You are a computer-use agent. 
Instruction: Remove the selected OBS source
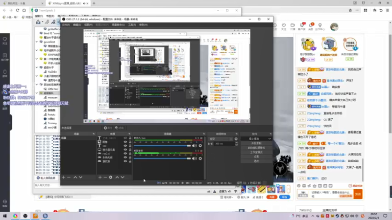(x=105, y=177)
